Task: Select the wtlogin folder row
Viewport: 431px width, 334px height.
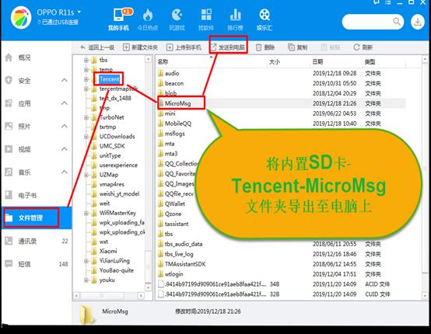Action: (x=280, y=274)
